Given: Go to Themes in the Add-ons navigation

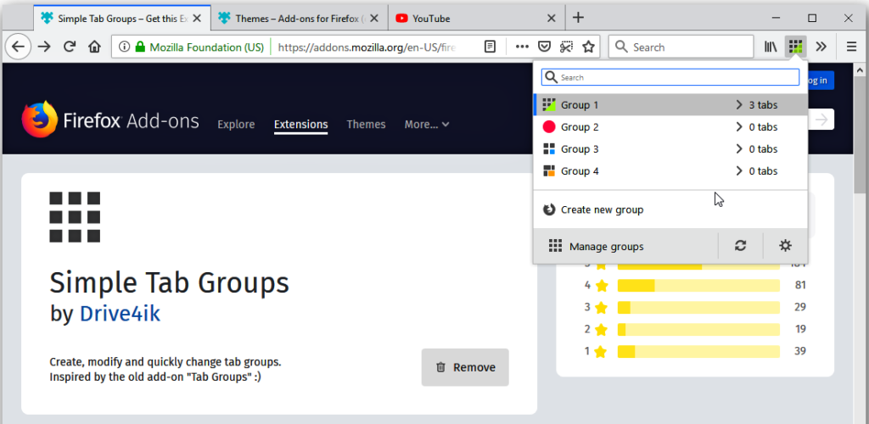Looking at the screenshot, I should [x=366, y=124].
